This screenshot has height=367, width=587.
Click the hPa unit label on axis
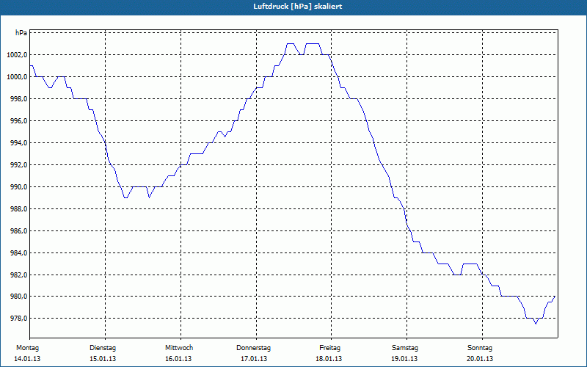[x=21, y=33]
